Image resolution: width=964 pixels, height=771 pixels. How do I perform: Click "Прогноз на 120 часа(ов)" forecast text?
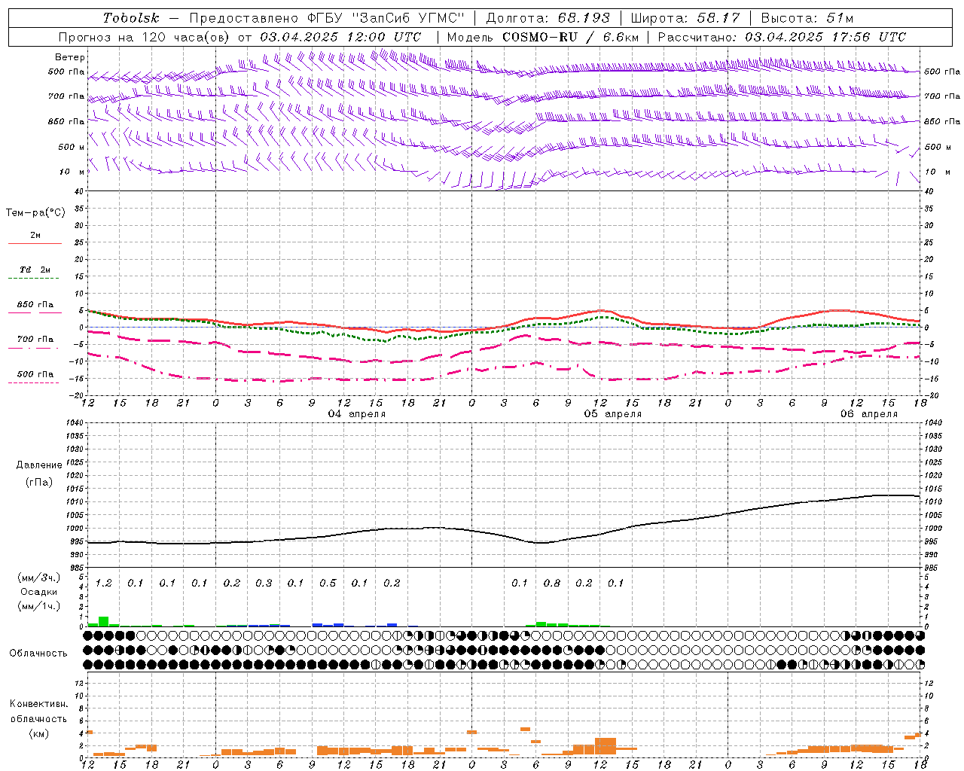pos(145,36)
